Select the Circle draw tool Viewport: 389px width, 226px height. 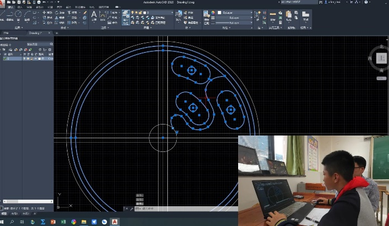coord(18,15)
